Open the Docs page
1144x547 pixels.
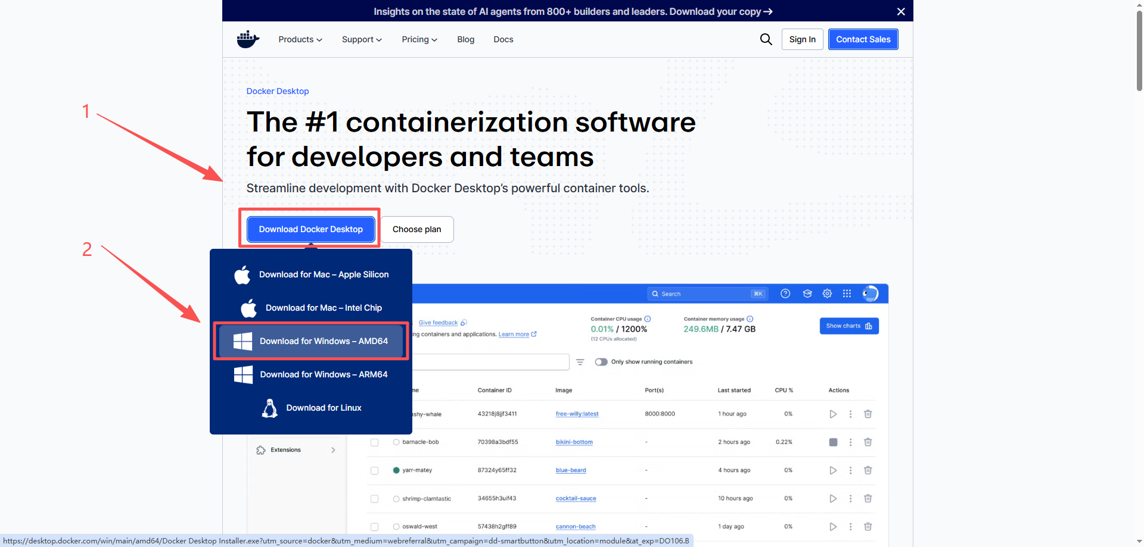coord(503,39)
